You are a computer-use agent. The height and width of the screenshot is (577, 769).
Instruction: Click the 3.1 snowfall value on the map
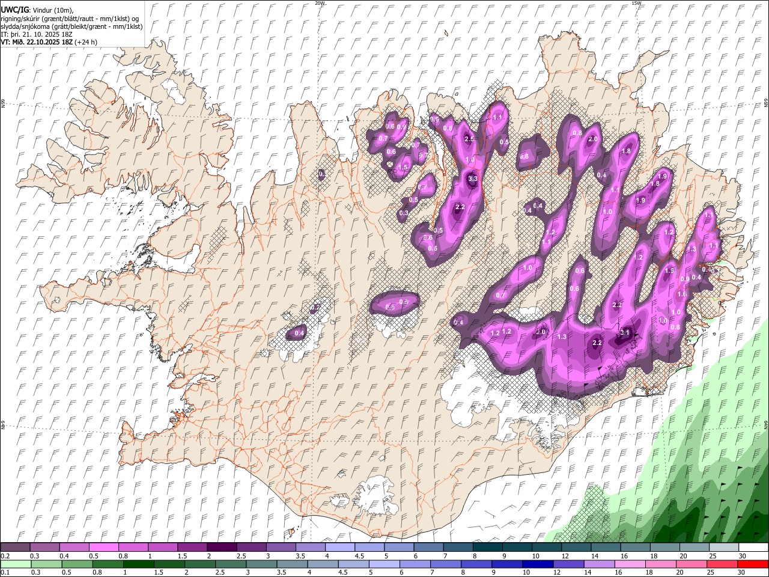625,332
